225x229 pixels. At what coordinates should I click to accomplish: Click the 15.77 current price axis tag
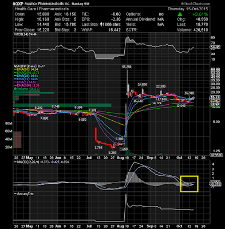[x=215, y=97]
